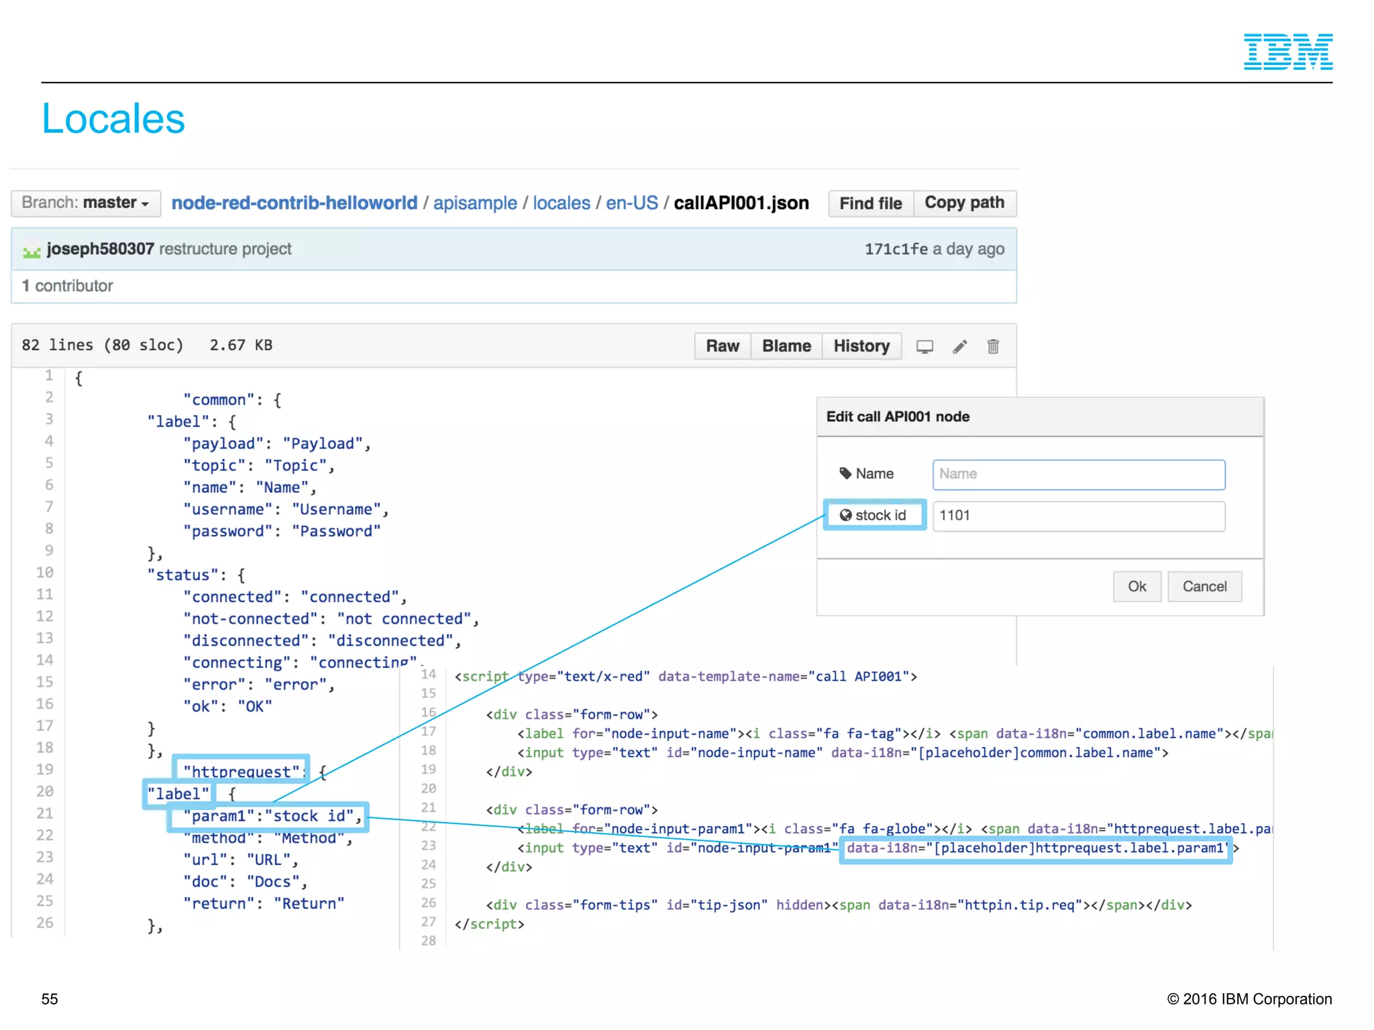Open the Raw file view

click(x=722, y=346)
